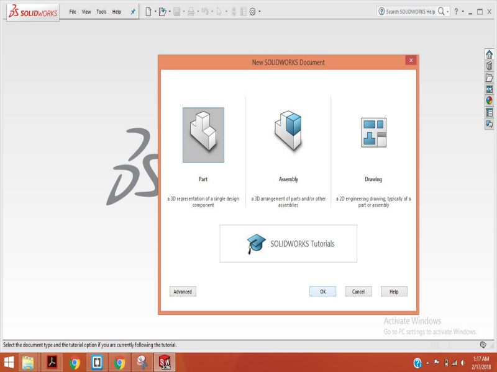Open the Tools menu
The width and height of the screenshot is (497, 372).
coord(101,12)
